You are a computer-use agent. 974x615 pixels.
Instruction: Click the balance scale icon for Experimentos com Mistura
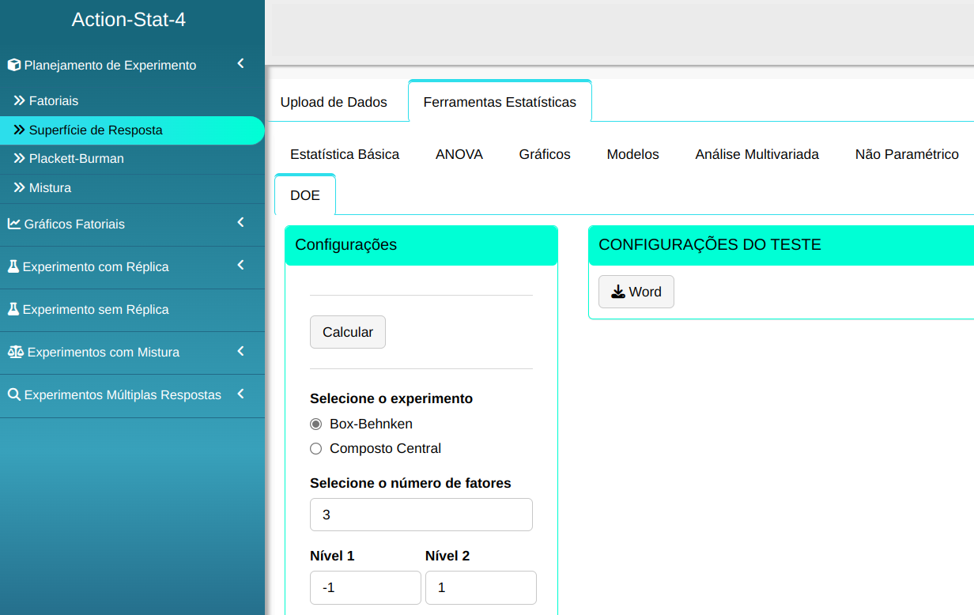pyautogui.click(x=16, y=352)
